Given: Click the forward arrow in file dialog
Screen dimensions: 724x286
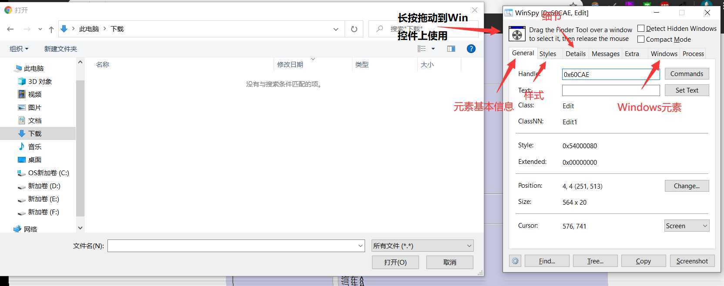Looking at the screenshot, I should pyautogui.click(x=27, y=29).
